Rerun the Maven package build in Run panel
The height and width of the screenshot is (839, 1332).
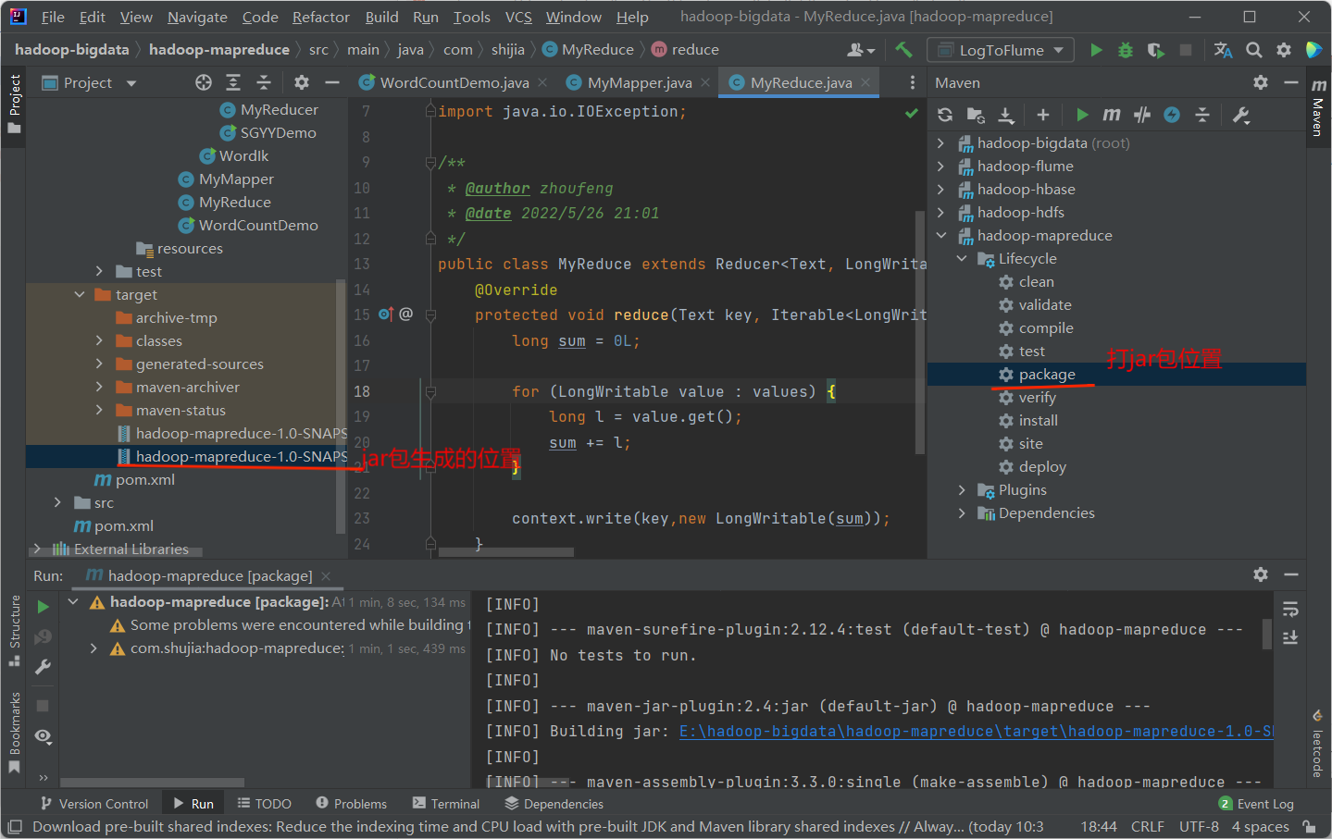pyautogui.click(x=43, y=607)
